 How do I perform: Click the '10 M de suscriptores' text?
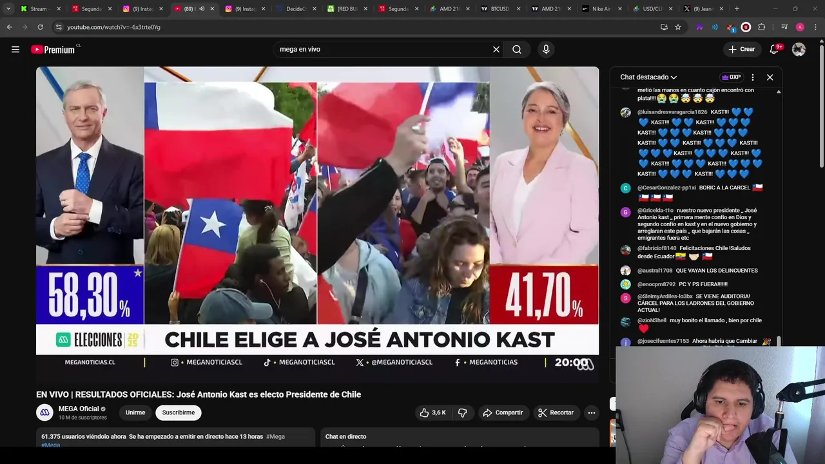82,418
